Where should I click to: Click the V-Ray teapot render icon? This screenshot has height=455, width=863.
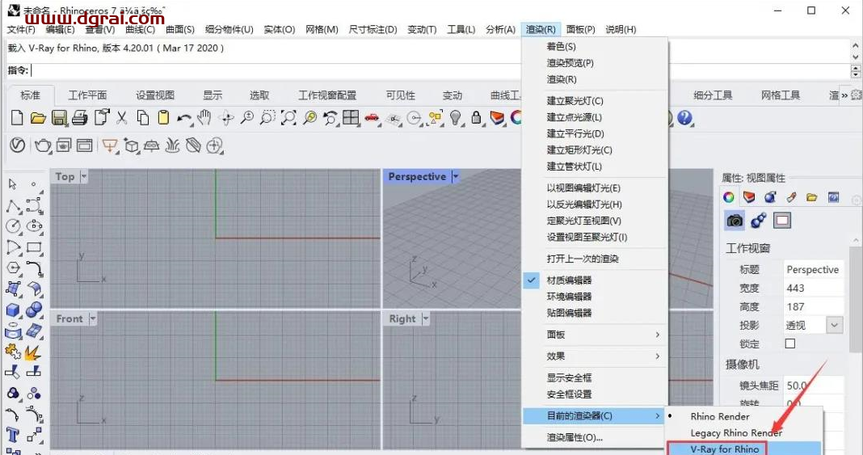pyautogui.click(x=42, y=145)
